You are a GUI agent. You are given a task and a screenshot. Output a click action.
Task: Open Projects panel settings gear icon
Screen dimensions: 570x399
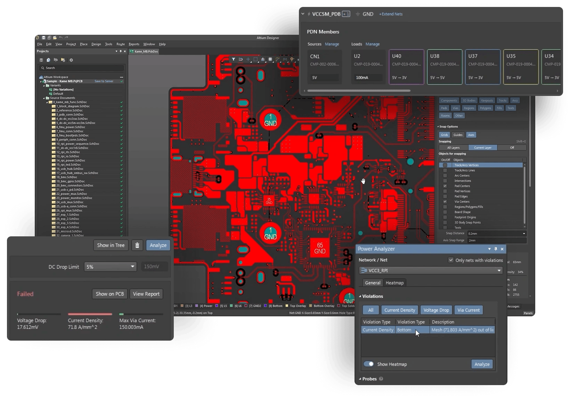pyautogui.click(x=71, y=60)
